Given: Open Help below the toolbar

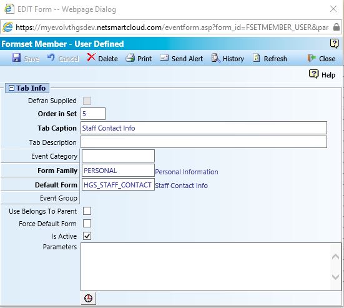Looking at the screenshot, I should point(322,74).
